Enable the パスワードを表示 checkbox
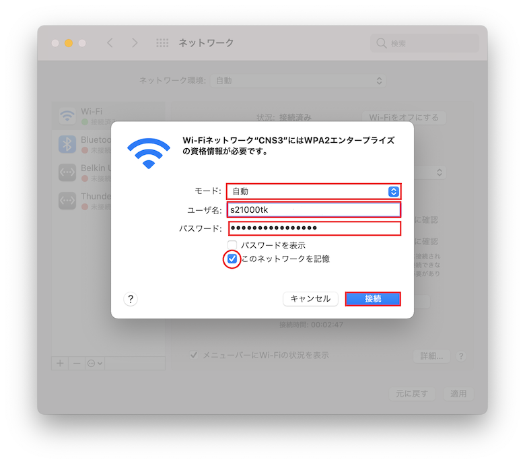 [x=232, y=245]
